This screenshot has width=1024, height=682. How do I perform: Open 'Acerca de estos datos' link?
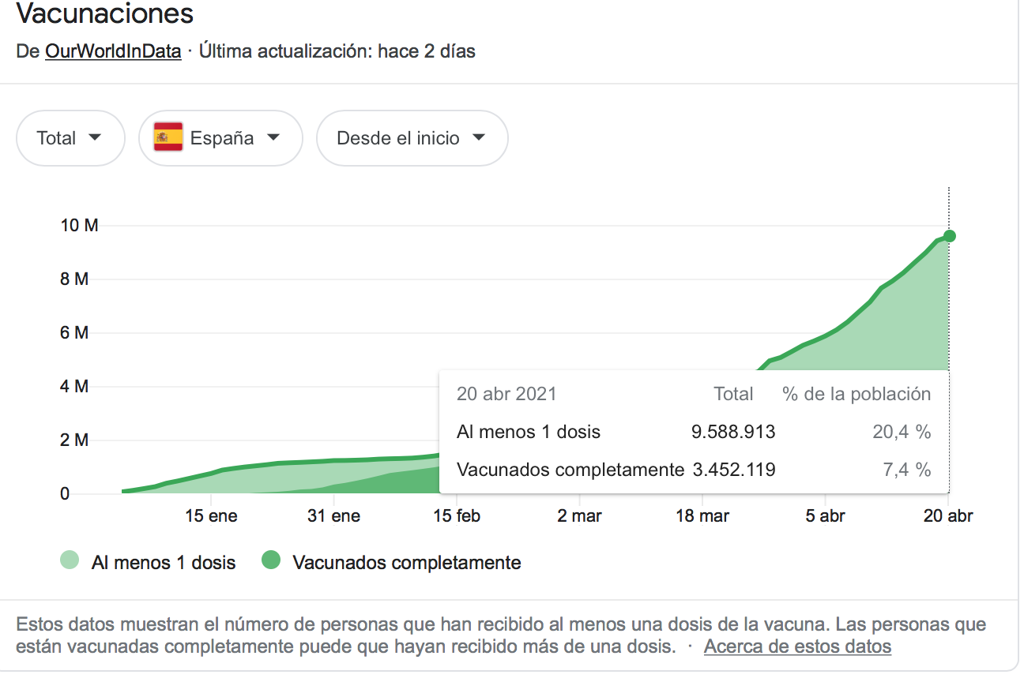pyautogui.click(x=797, y=646)
